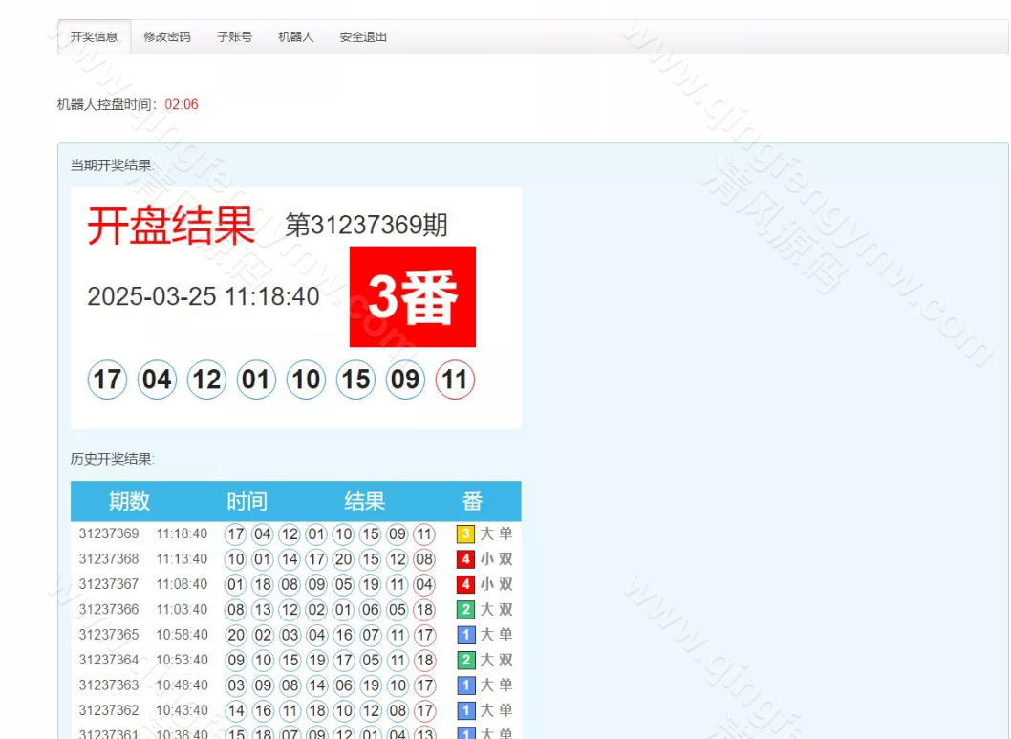Click the red 4 badge in row 31237368
The height and width of the screenshot is (739, 1011).
[465, 559]
